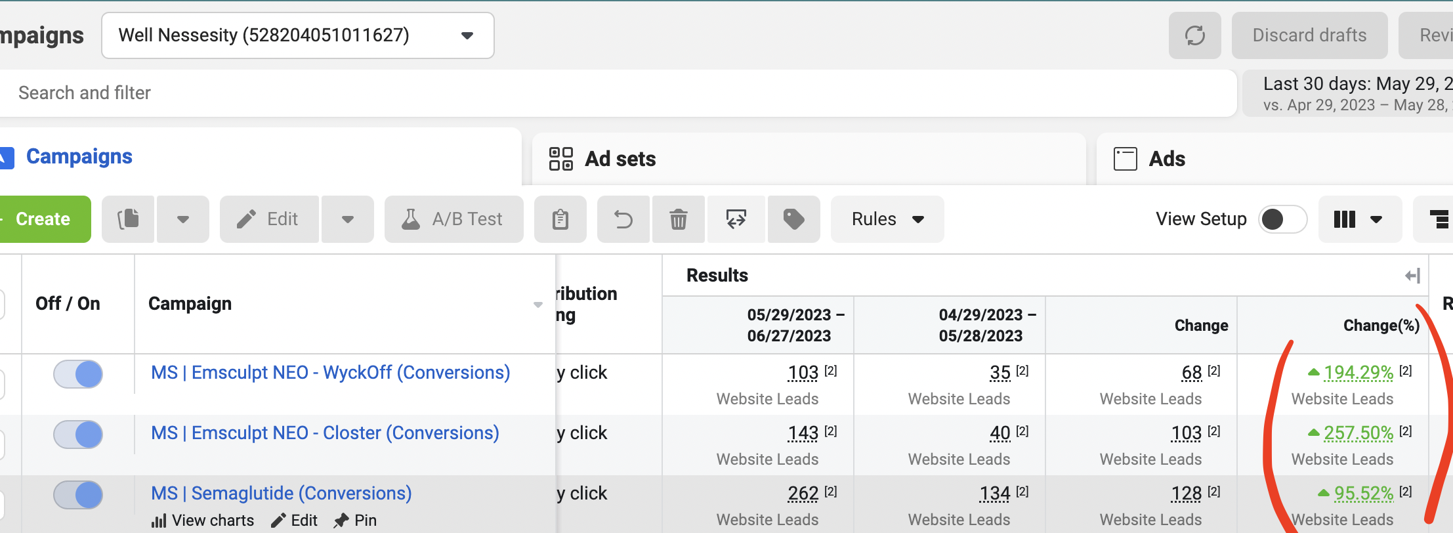Open the Rules dropdown menu
Image resolution: width=1453 pixels, height=533 pixels.
(887, 219)
